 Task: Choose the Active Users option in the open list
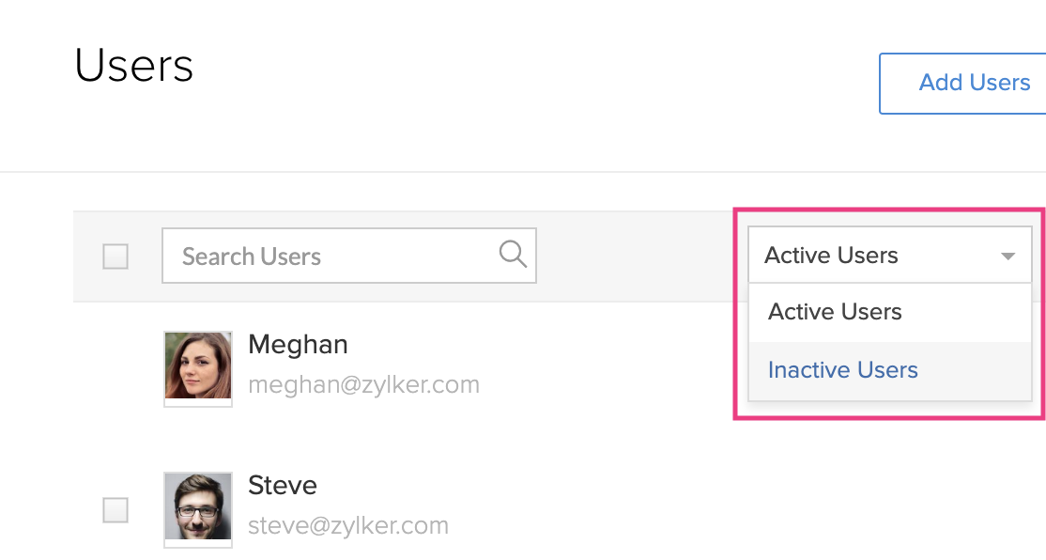(x=835, y=312)
